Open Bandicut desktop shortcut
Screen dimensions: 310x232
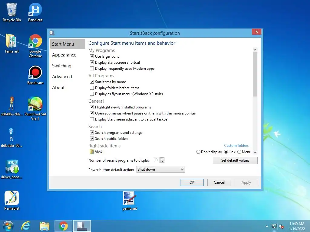[35, 12]
